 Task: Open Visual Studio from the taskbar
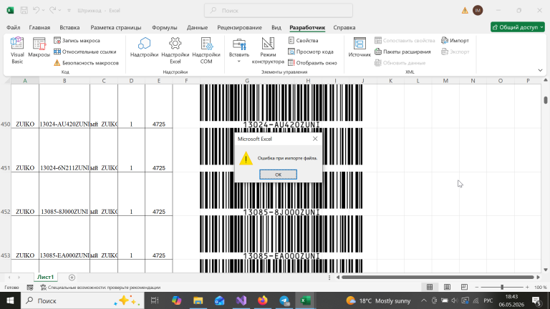click(241, 300)
